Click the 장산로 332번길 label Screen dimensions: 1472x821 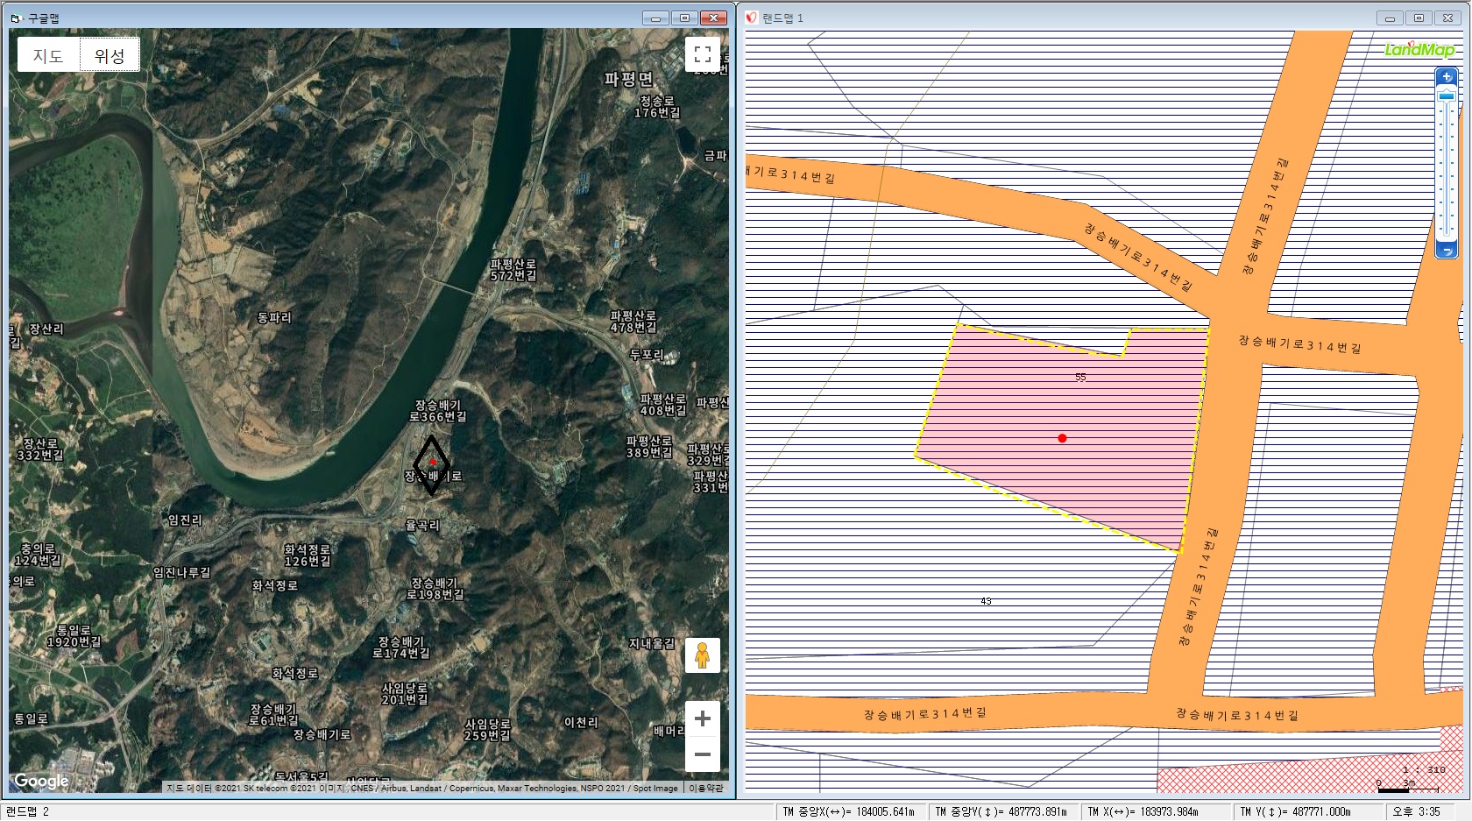40,449
